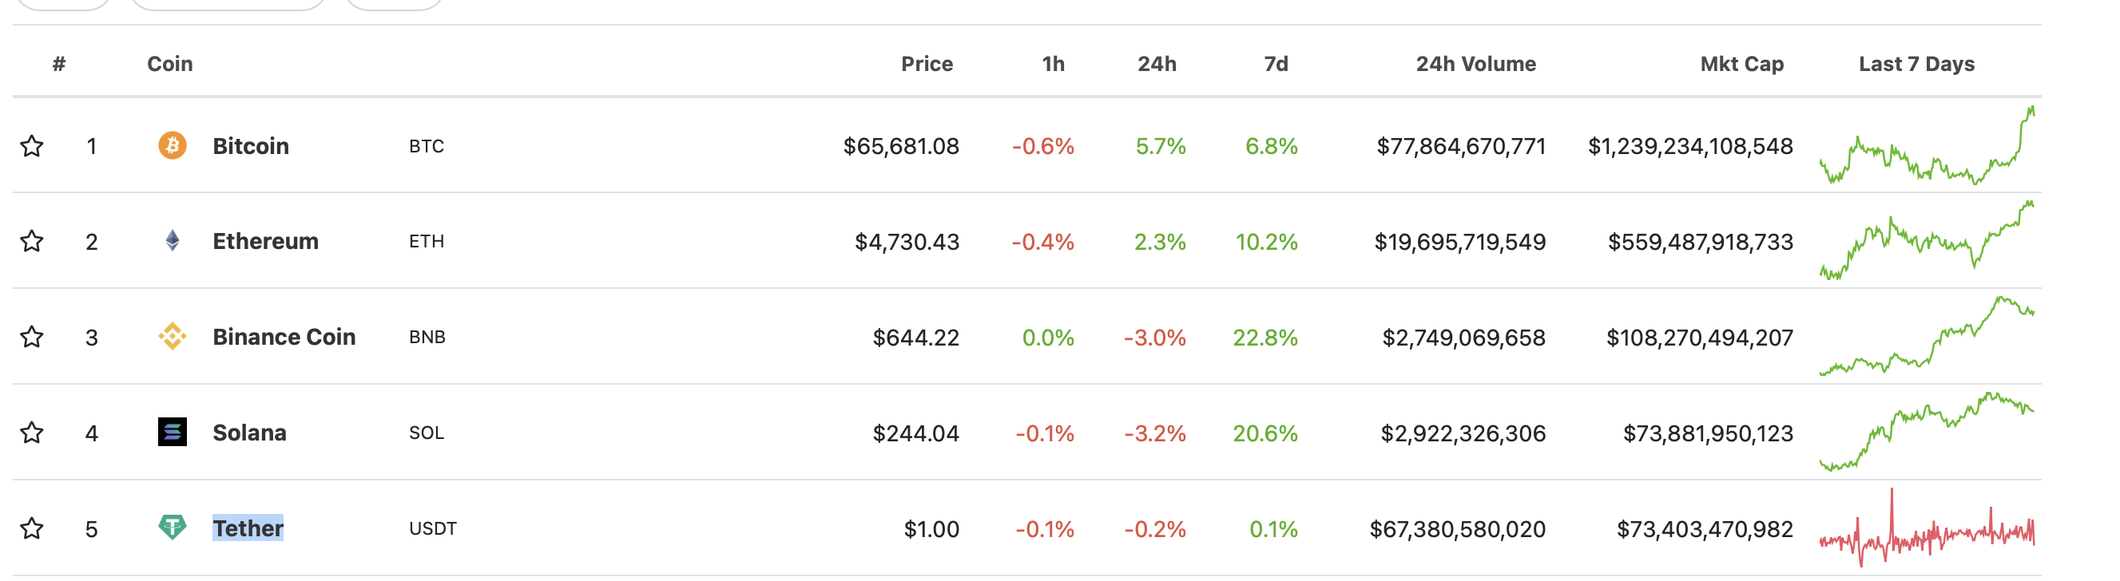Sort by 24h Volume column header
The image size is (2120, 581).
pos(1475,64)
